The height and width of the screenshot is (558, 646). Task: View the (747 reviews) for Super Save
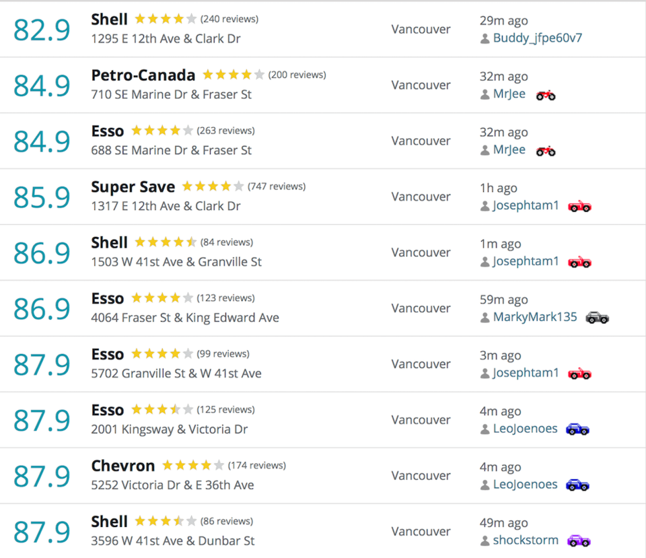(x=277, y=186)
